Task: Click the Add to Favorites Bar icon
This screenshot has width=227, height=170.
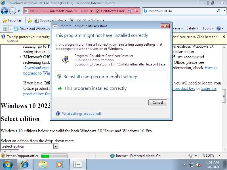Action: (30, 20)
